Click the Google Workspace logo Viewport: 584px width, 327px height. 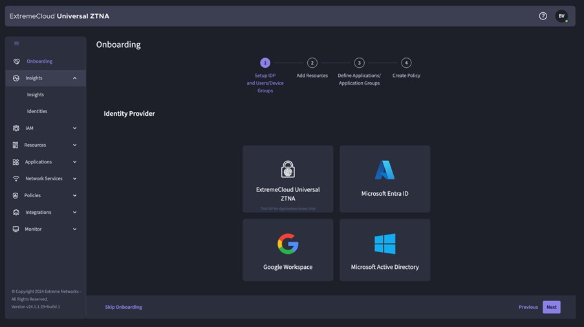click(288, 244)
